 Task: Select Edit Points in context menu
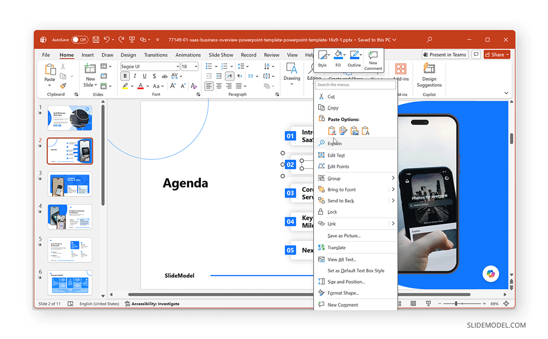click(356, 167)
